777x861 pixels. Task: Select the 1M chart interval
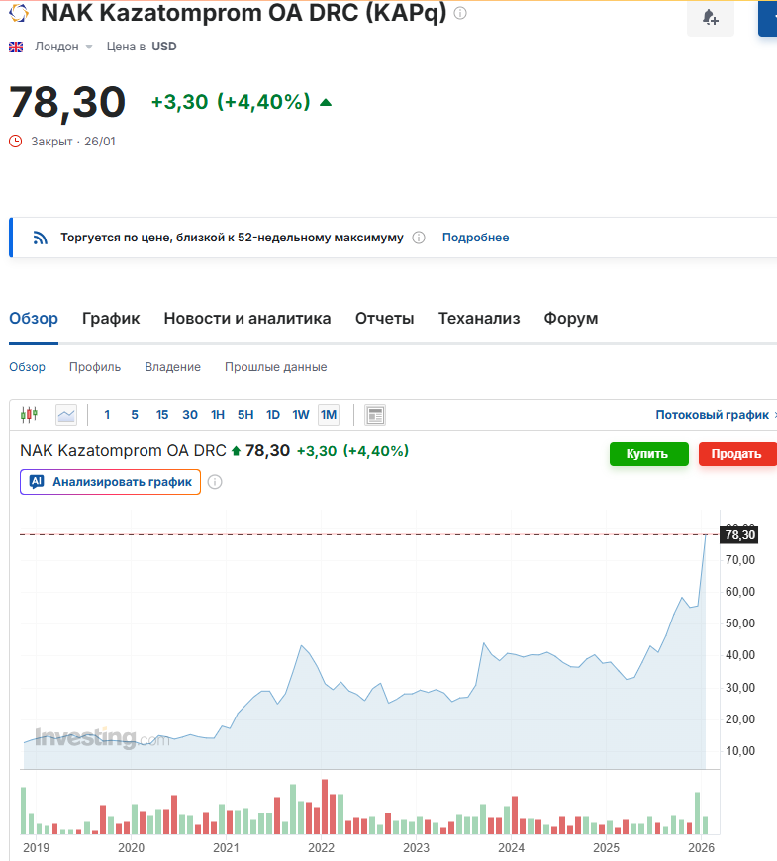(x=329, y=415)
